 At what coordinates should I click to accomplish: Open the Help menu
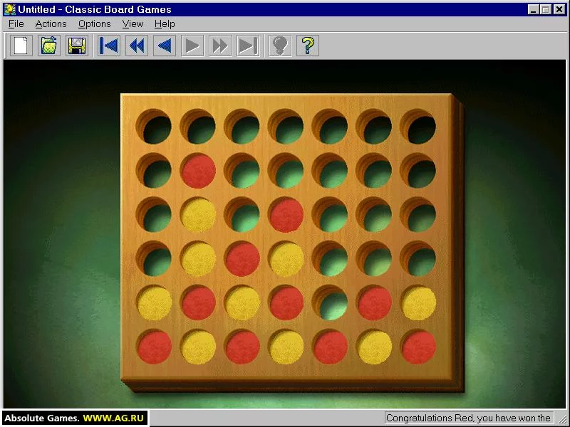165,24
